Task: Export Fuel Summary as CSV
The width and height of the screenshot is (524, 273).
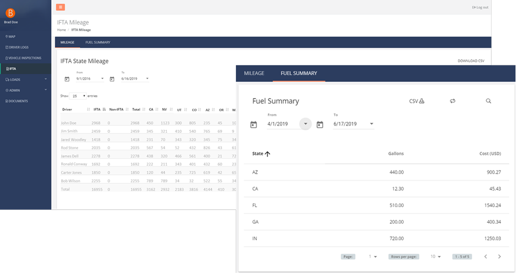Action: tap(417, 101)
